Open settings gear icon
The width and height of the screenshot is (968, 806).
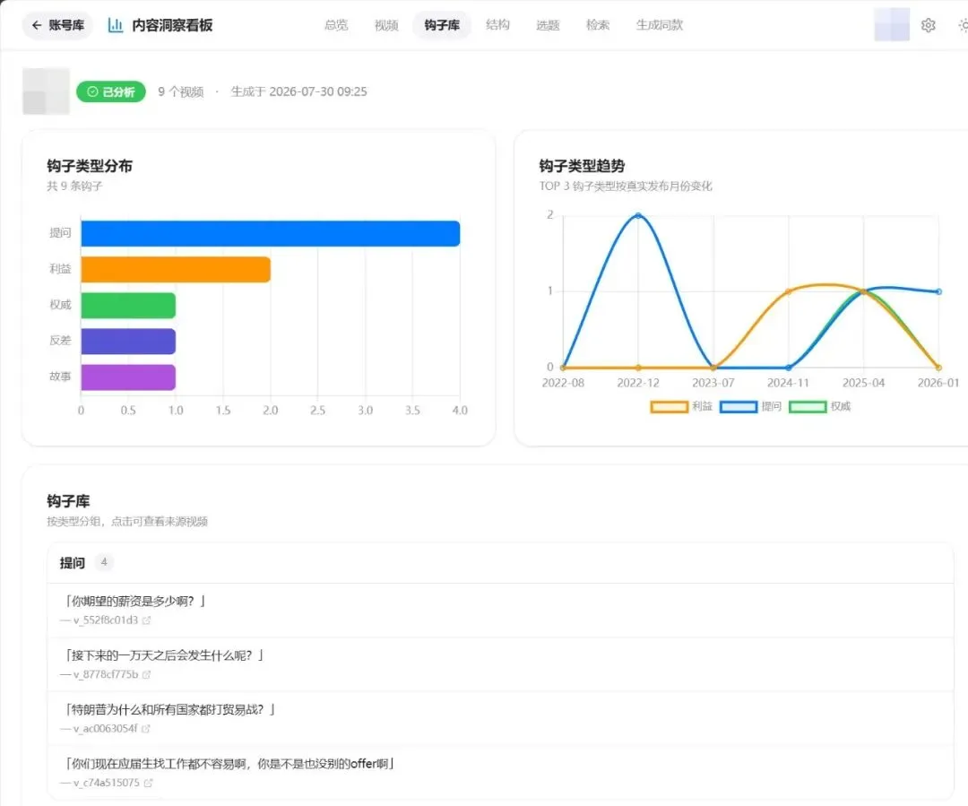pyautogui.click(x=928, y=25)
